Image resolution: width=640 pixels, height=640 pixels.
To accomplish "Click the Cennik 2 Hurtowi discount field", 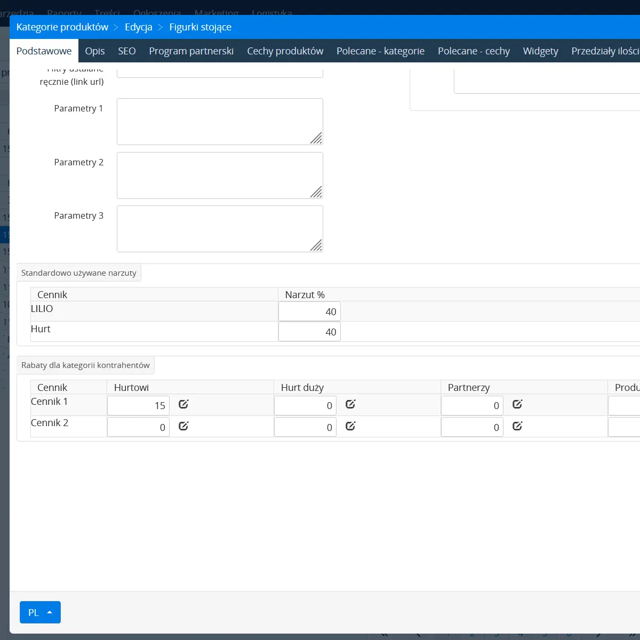I will [138, 427].
